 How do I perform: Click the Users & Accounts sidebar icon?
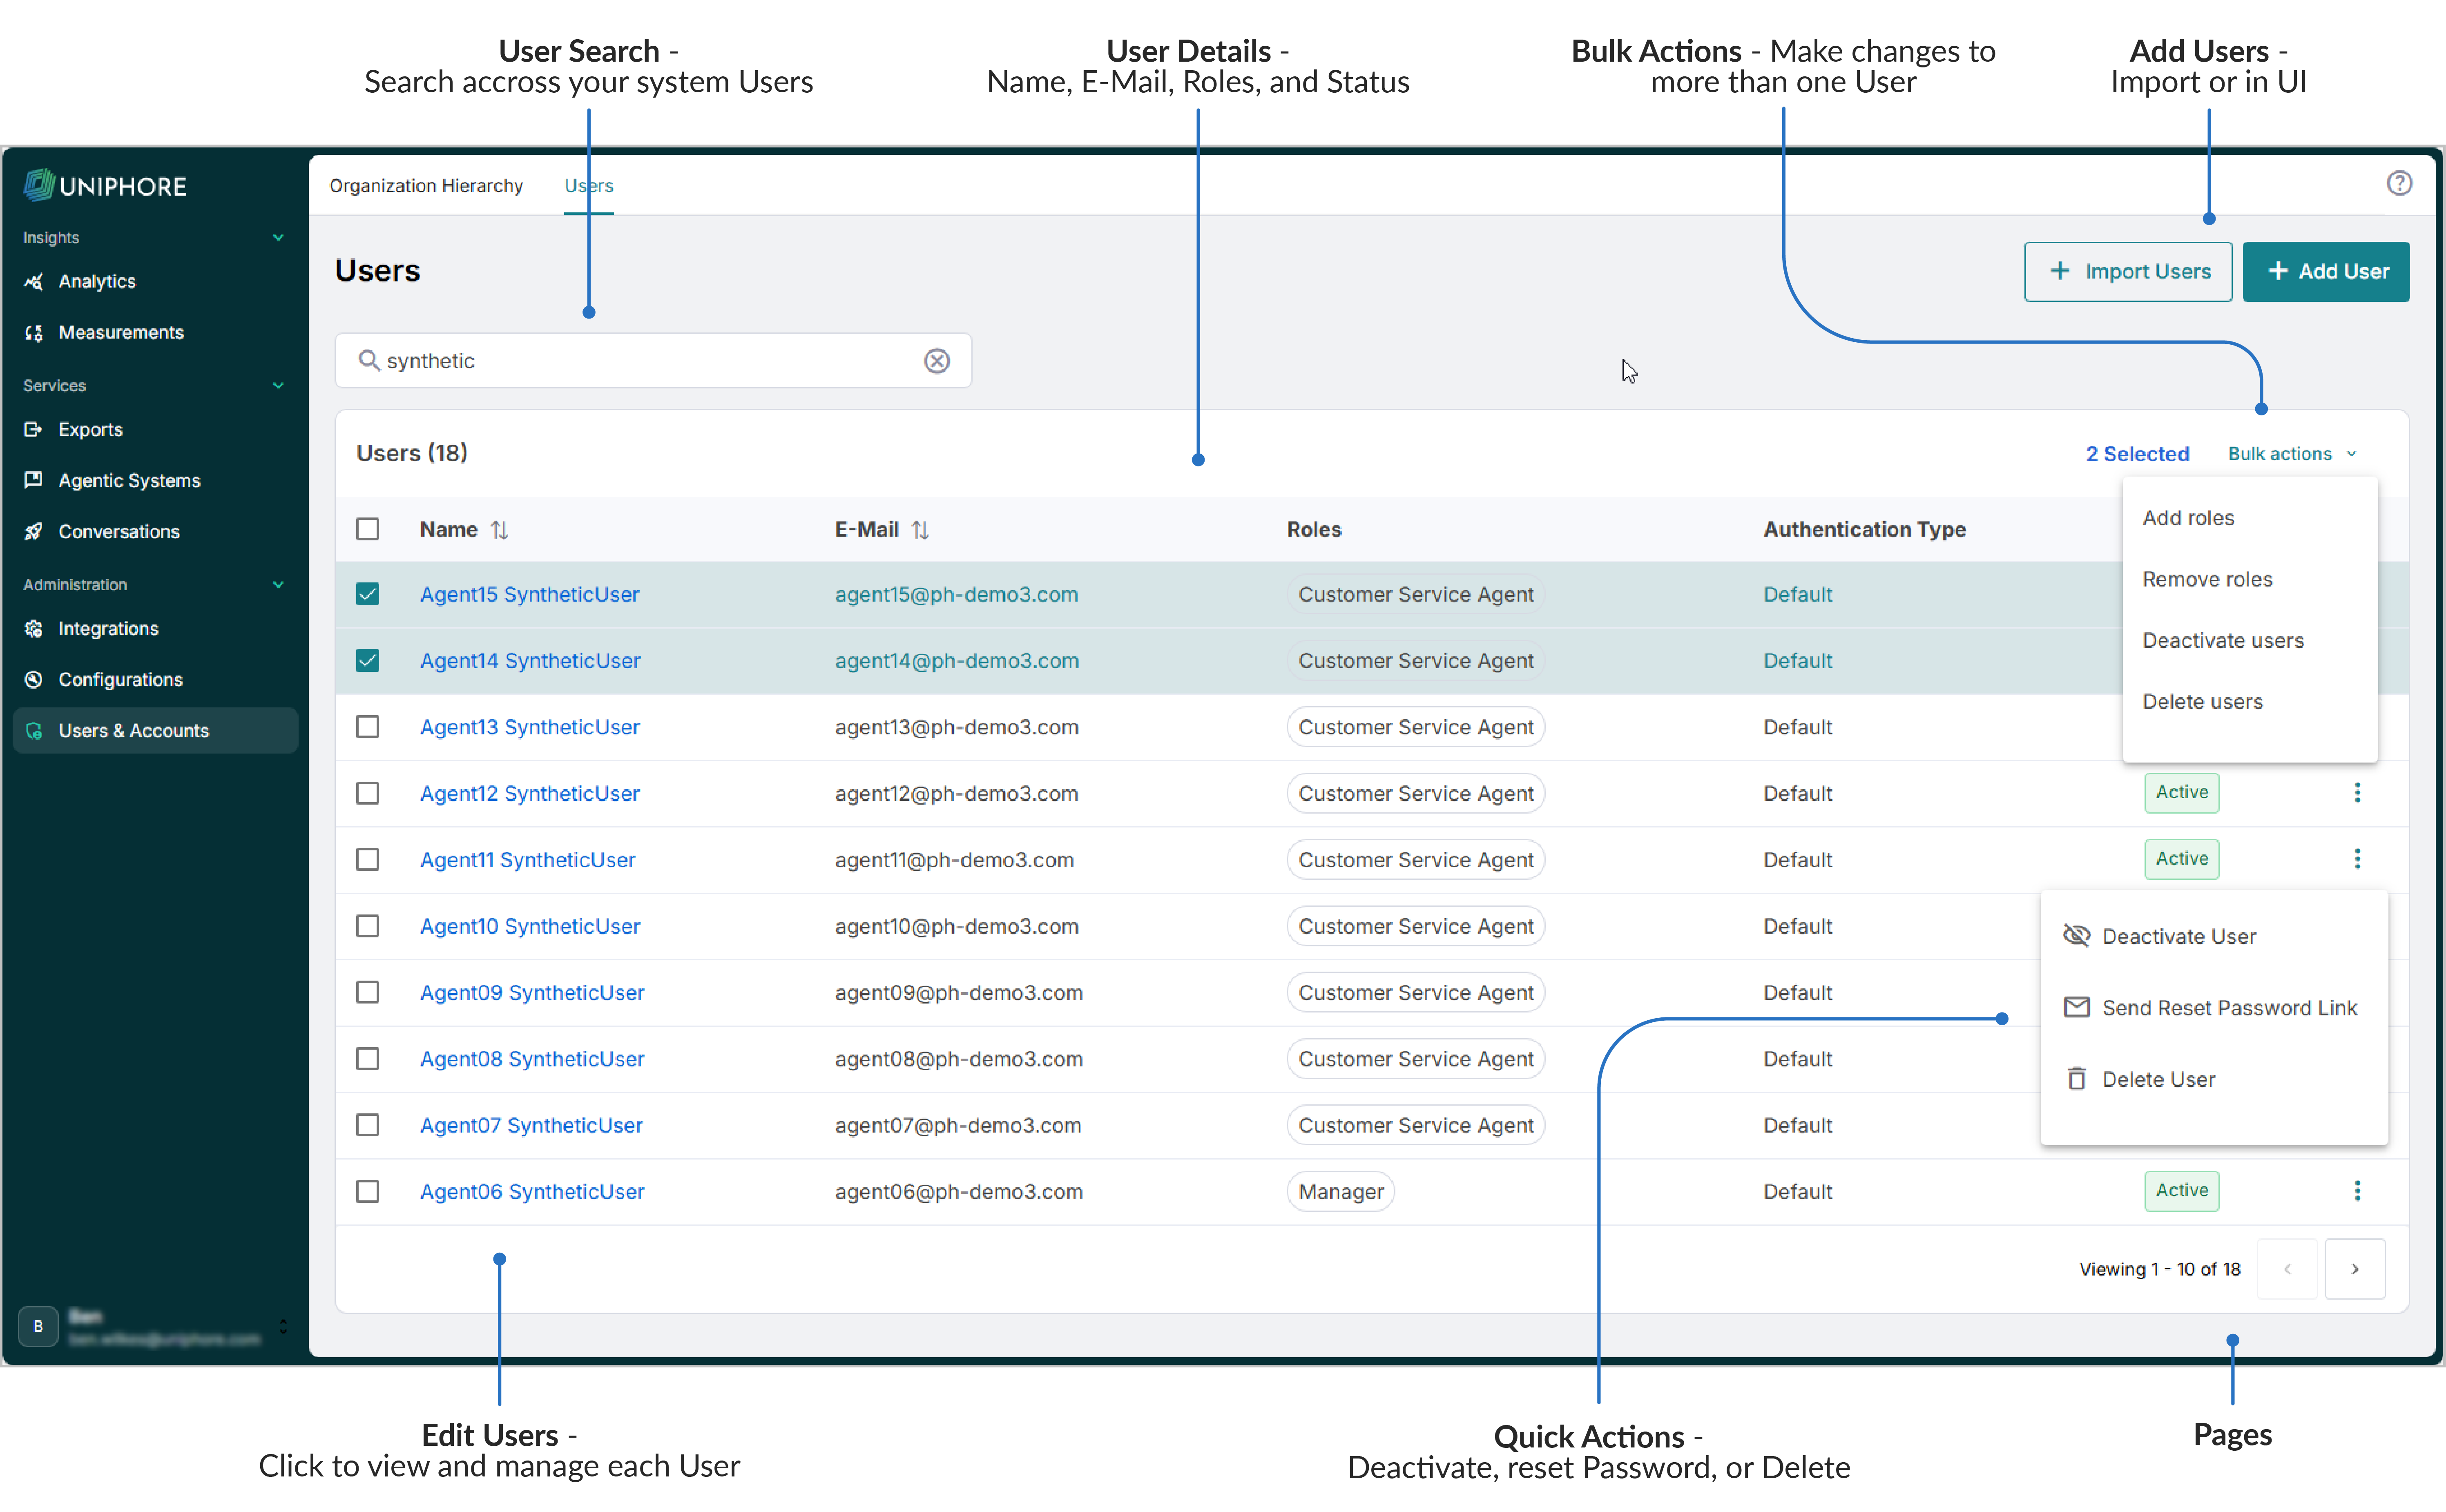[x=34, y=731]
